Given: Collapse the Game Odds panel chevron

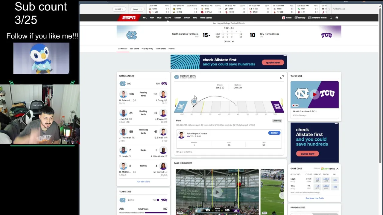Looking at the screenshot, I should (337, 169).
